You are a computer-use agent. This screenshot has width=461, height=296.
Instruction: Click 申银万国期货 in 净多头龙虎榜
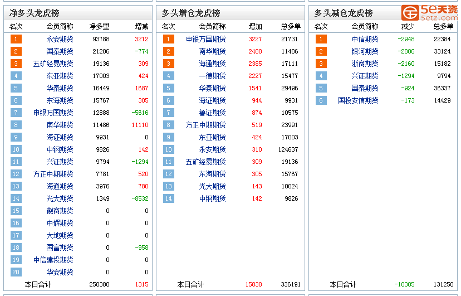[53, 113]
